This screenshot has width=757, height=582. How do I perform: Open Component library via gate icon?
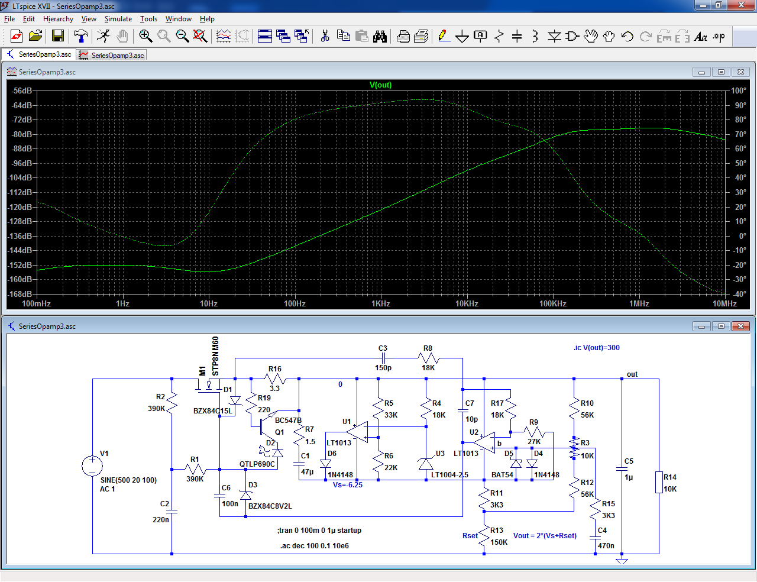[572, 36]
